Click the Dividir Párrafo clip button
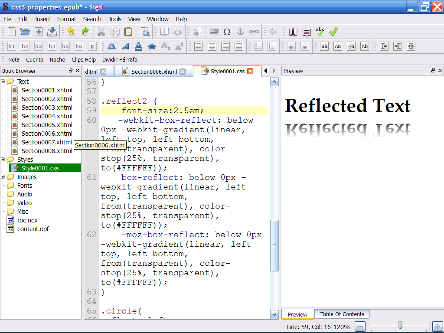444x333 pixels. (x=120, y=60)
